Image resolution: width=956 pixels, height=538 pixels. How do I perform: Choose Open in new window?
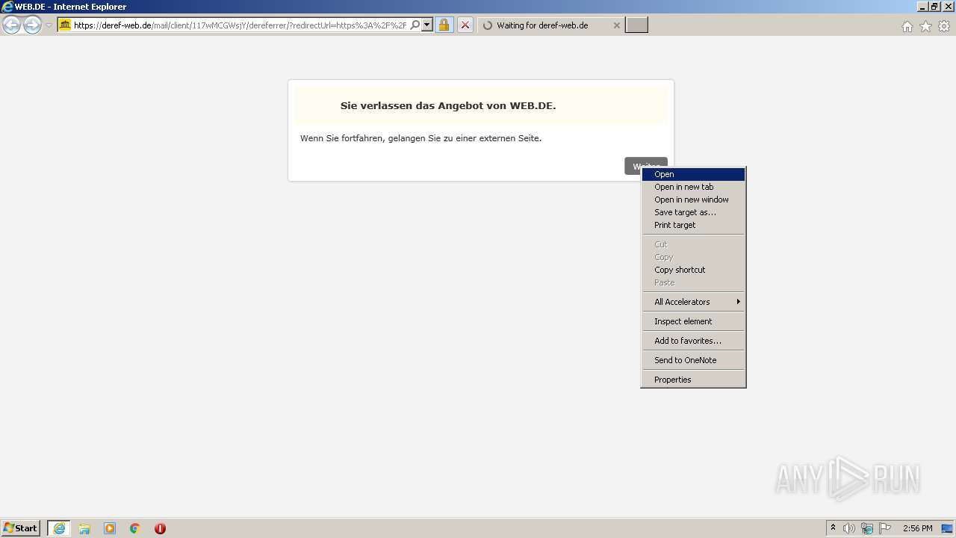pyautogui.click(x=693, y=200)
